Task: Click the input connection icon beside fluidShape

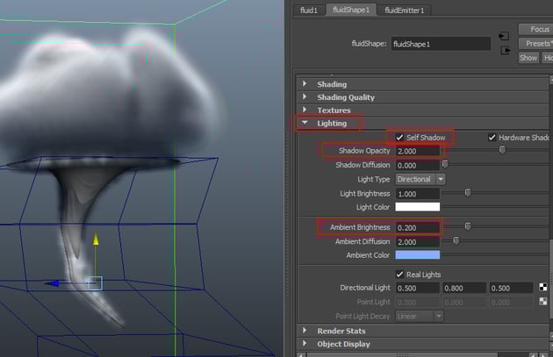Action: [504, 36]
